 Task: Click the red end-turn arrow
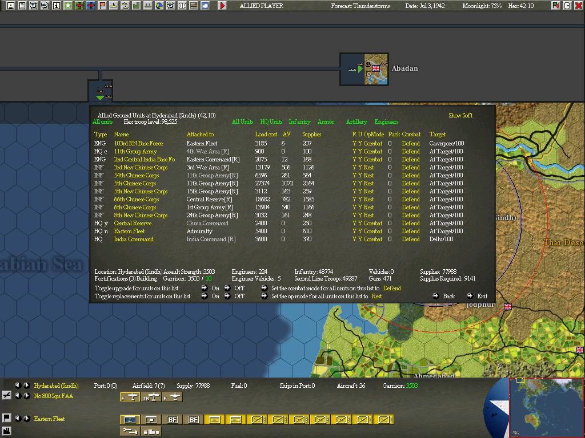tap(222, 6)
